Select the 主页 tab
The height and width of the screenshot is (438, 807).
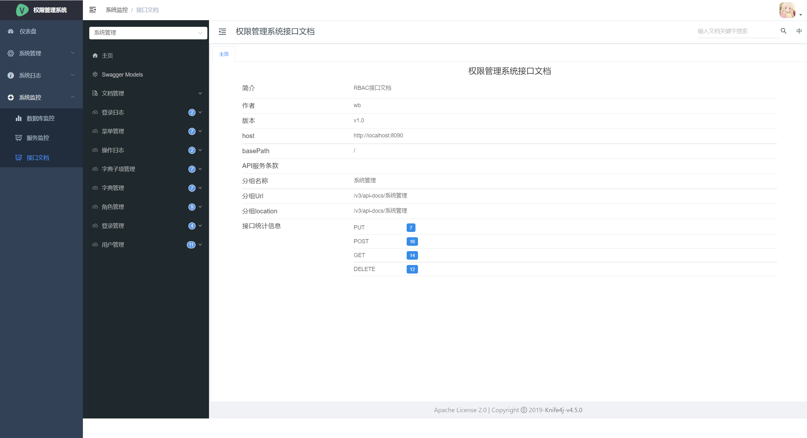(224, 54)
